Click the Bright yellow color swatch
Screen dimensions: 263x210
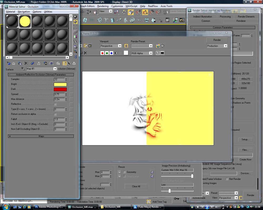(60, 84)
